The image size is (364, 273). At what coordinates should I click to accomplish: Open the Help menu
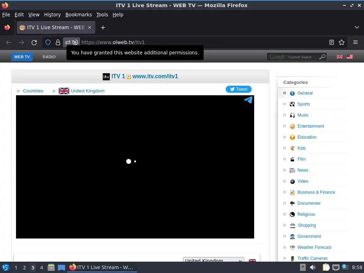[x=118, y=15]
